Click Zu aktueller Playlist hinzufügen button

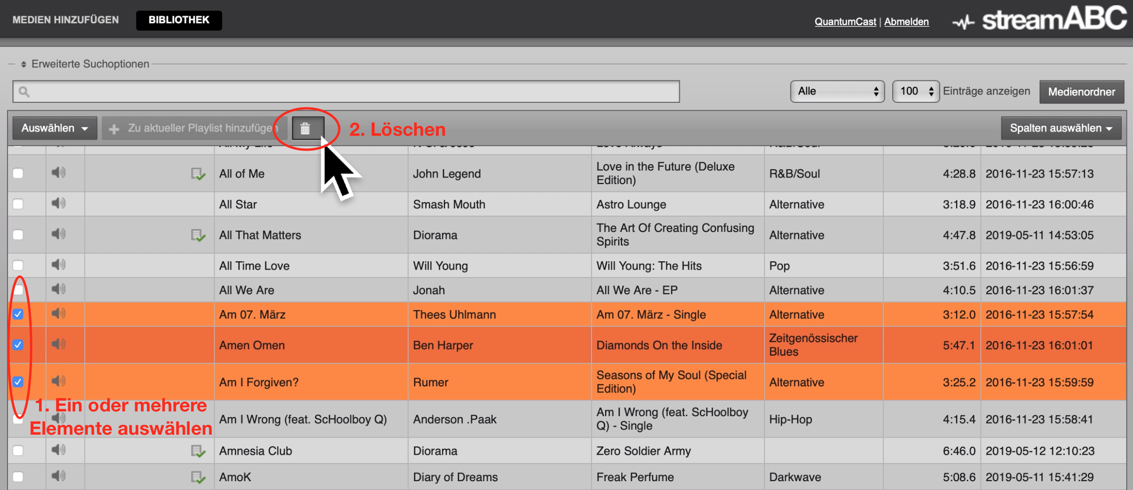[194, 128]
